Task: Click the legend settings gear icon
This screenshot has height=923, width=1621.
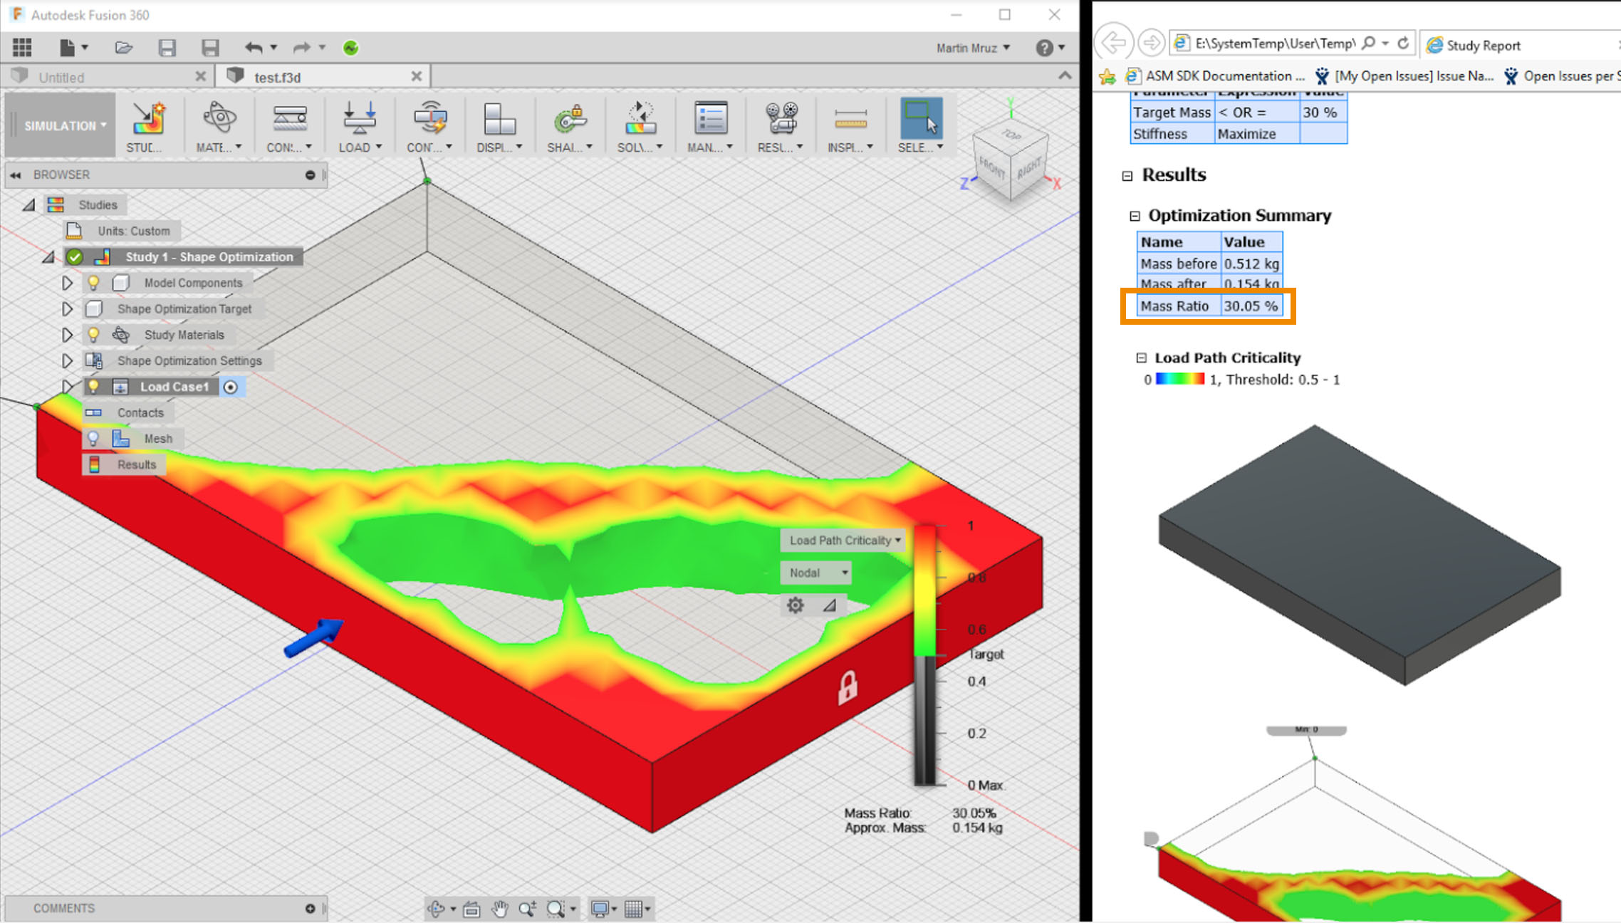Action: 795,605
